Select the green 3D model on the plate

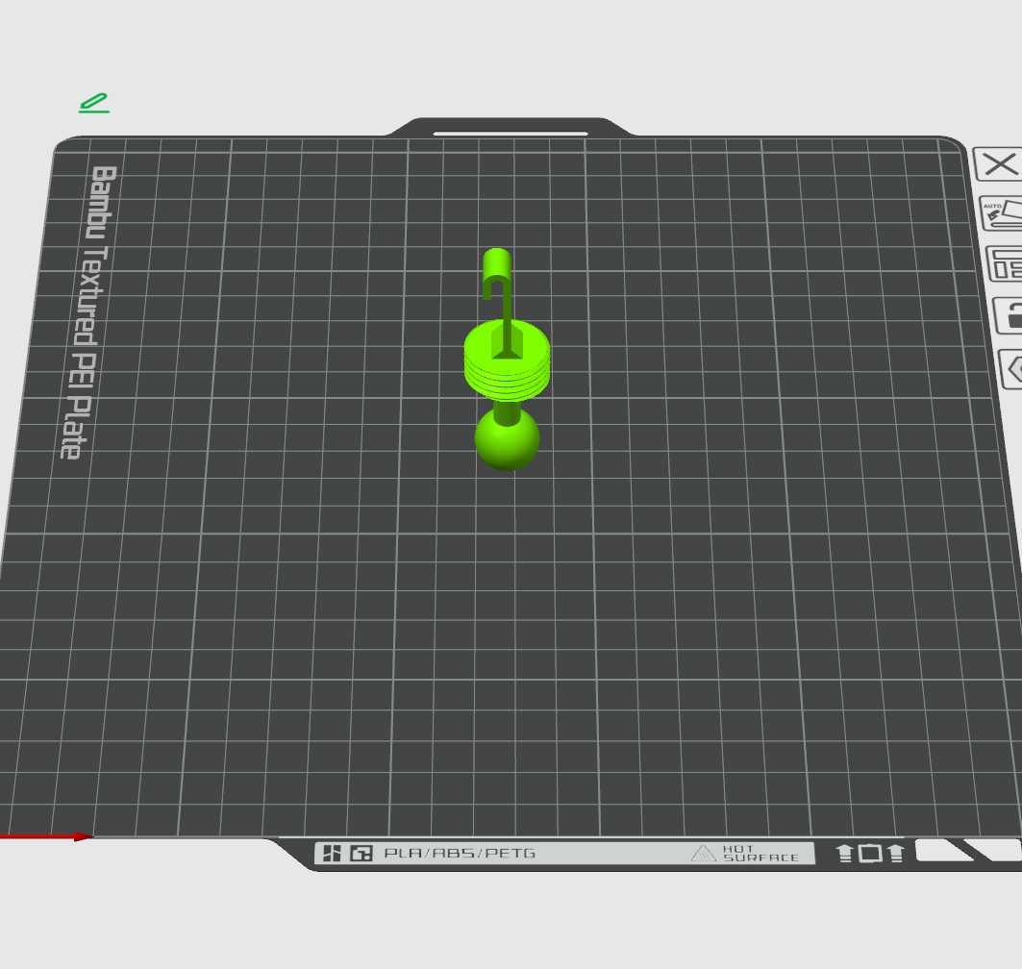[x=507, y=360]
